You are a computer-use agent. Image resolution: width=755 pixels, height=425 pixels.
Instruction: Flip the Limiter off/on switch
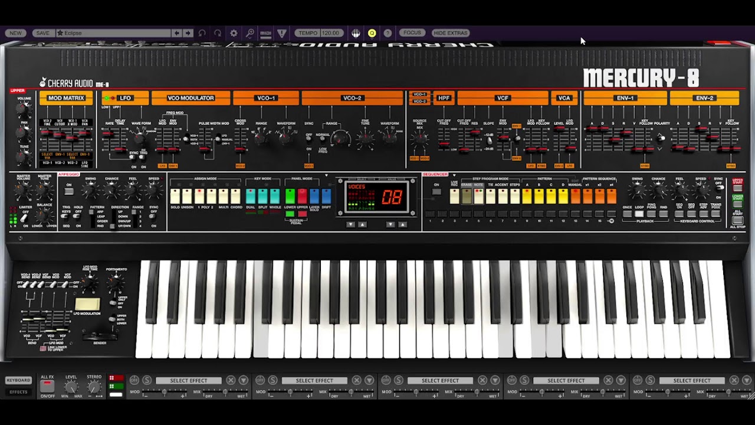(25, 218)
